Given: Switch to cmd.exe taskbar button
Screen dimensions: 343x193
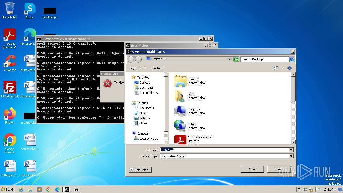Looking at the screenshot, I should coord(76,190).
